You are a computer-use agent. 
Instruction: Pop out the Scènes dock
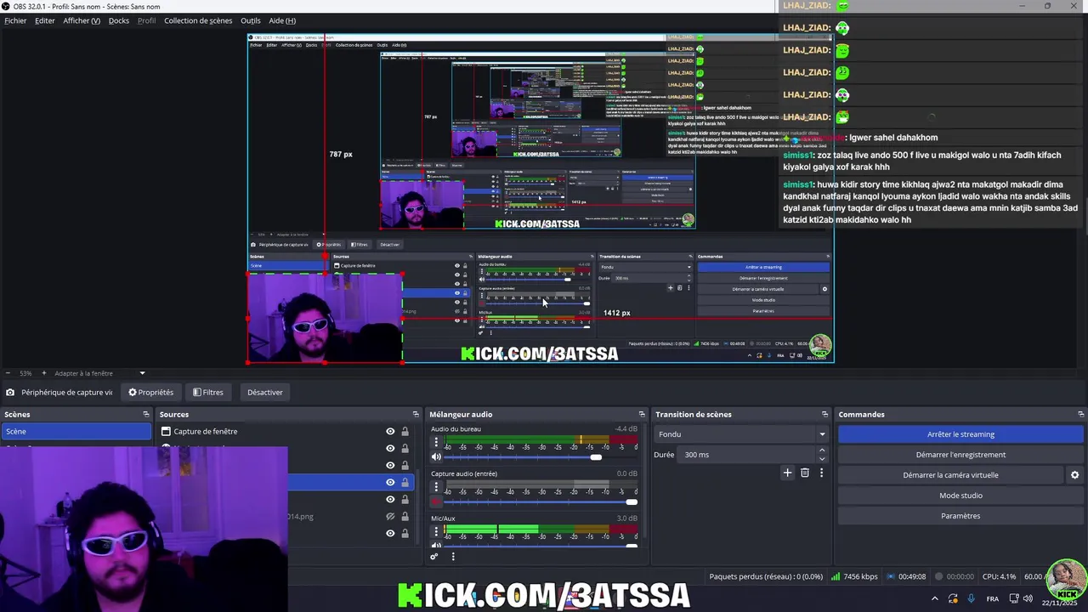146,414
